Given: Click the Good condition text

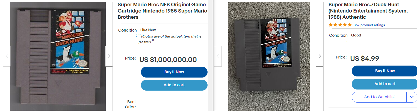Looking at the screenshot, I should point(356,35).
